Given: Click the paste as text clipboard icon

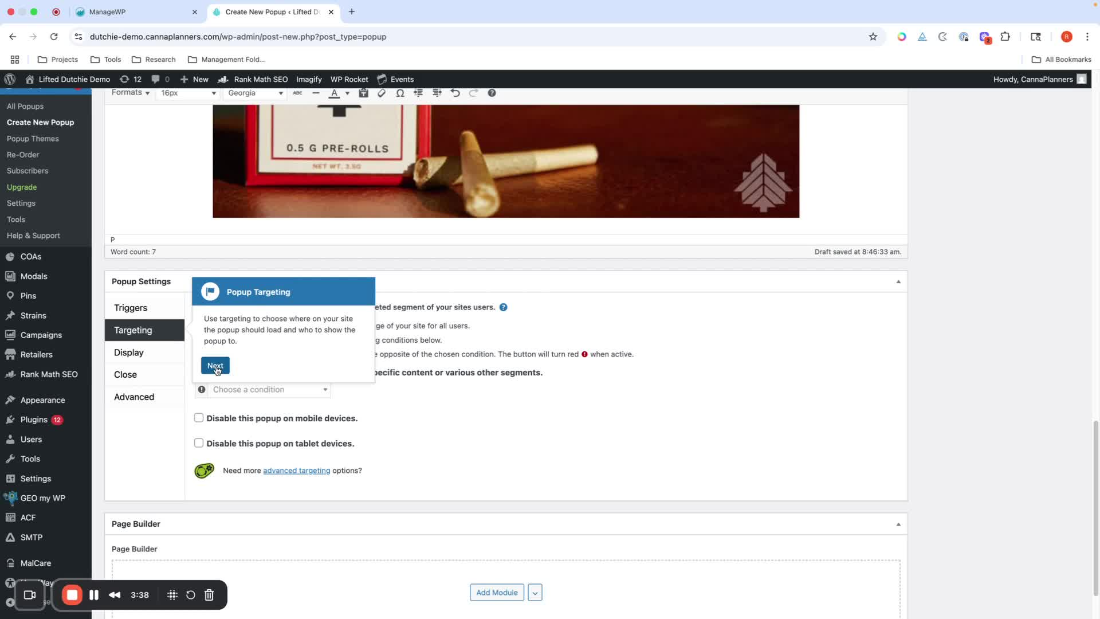Looking at the screenshot, I should 363,93.
